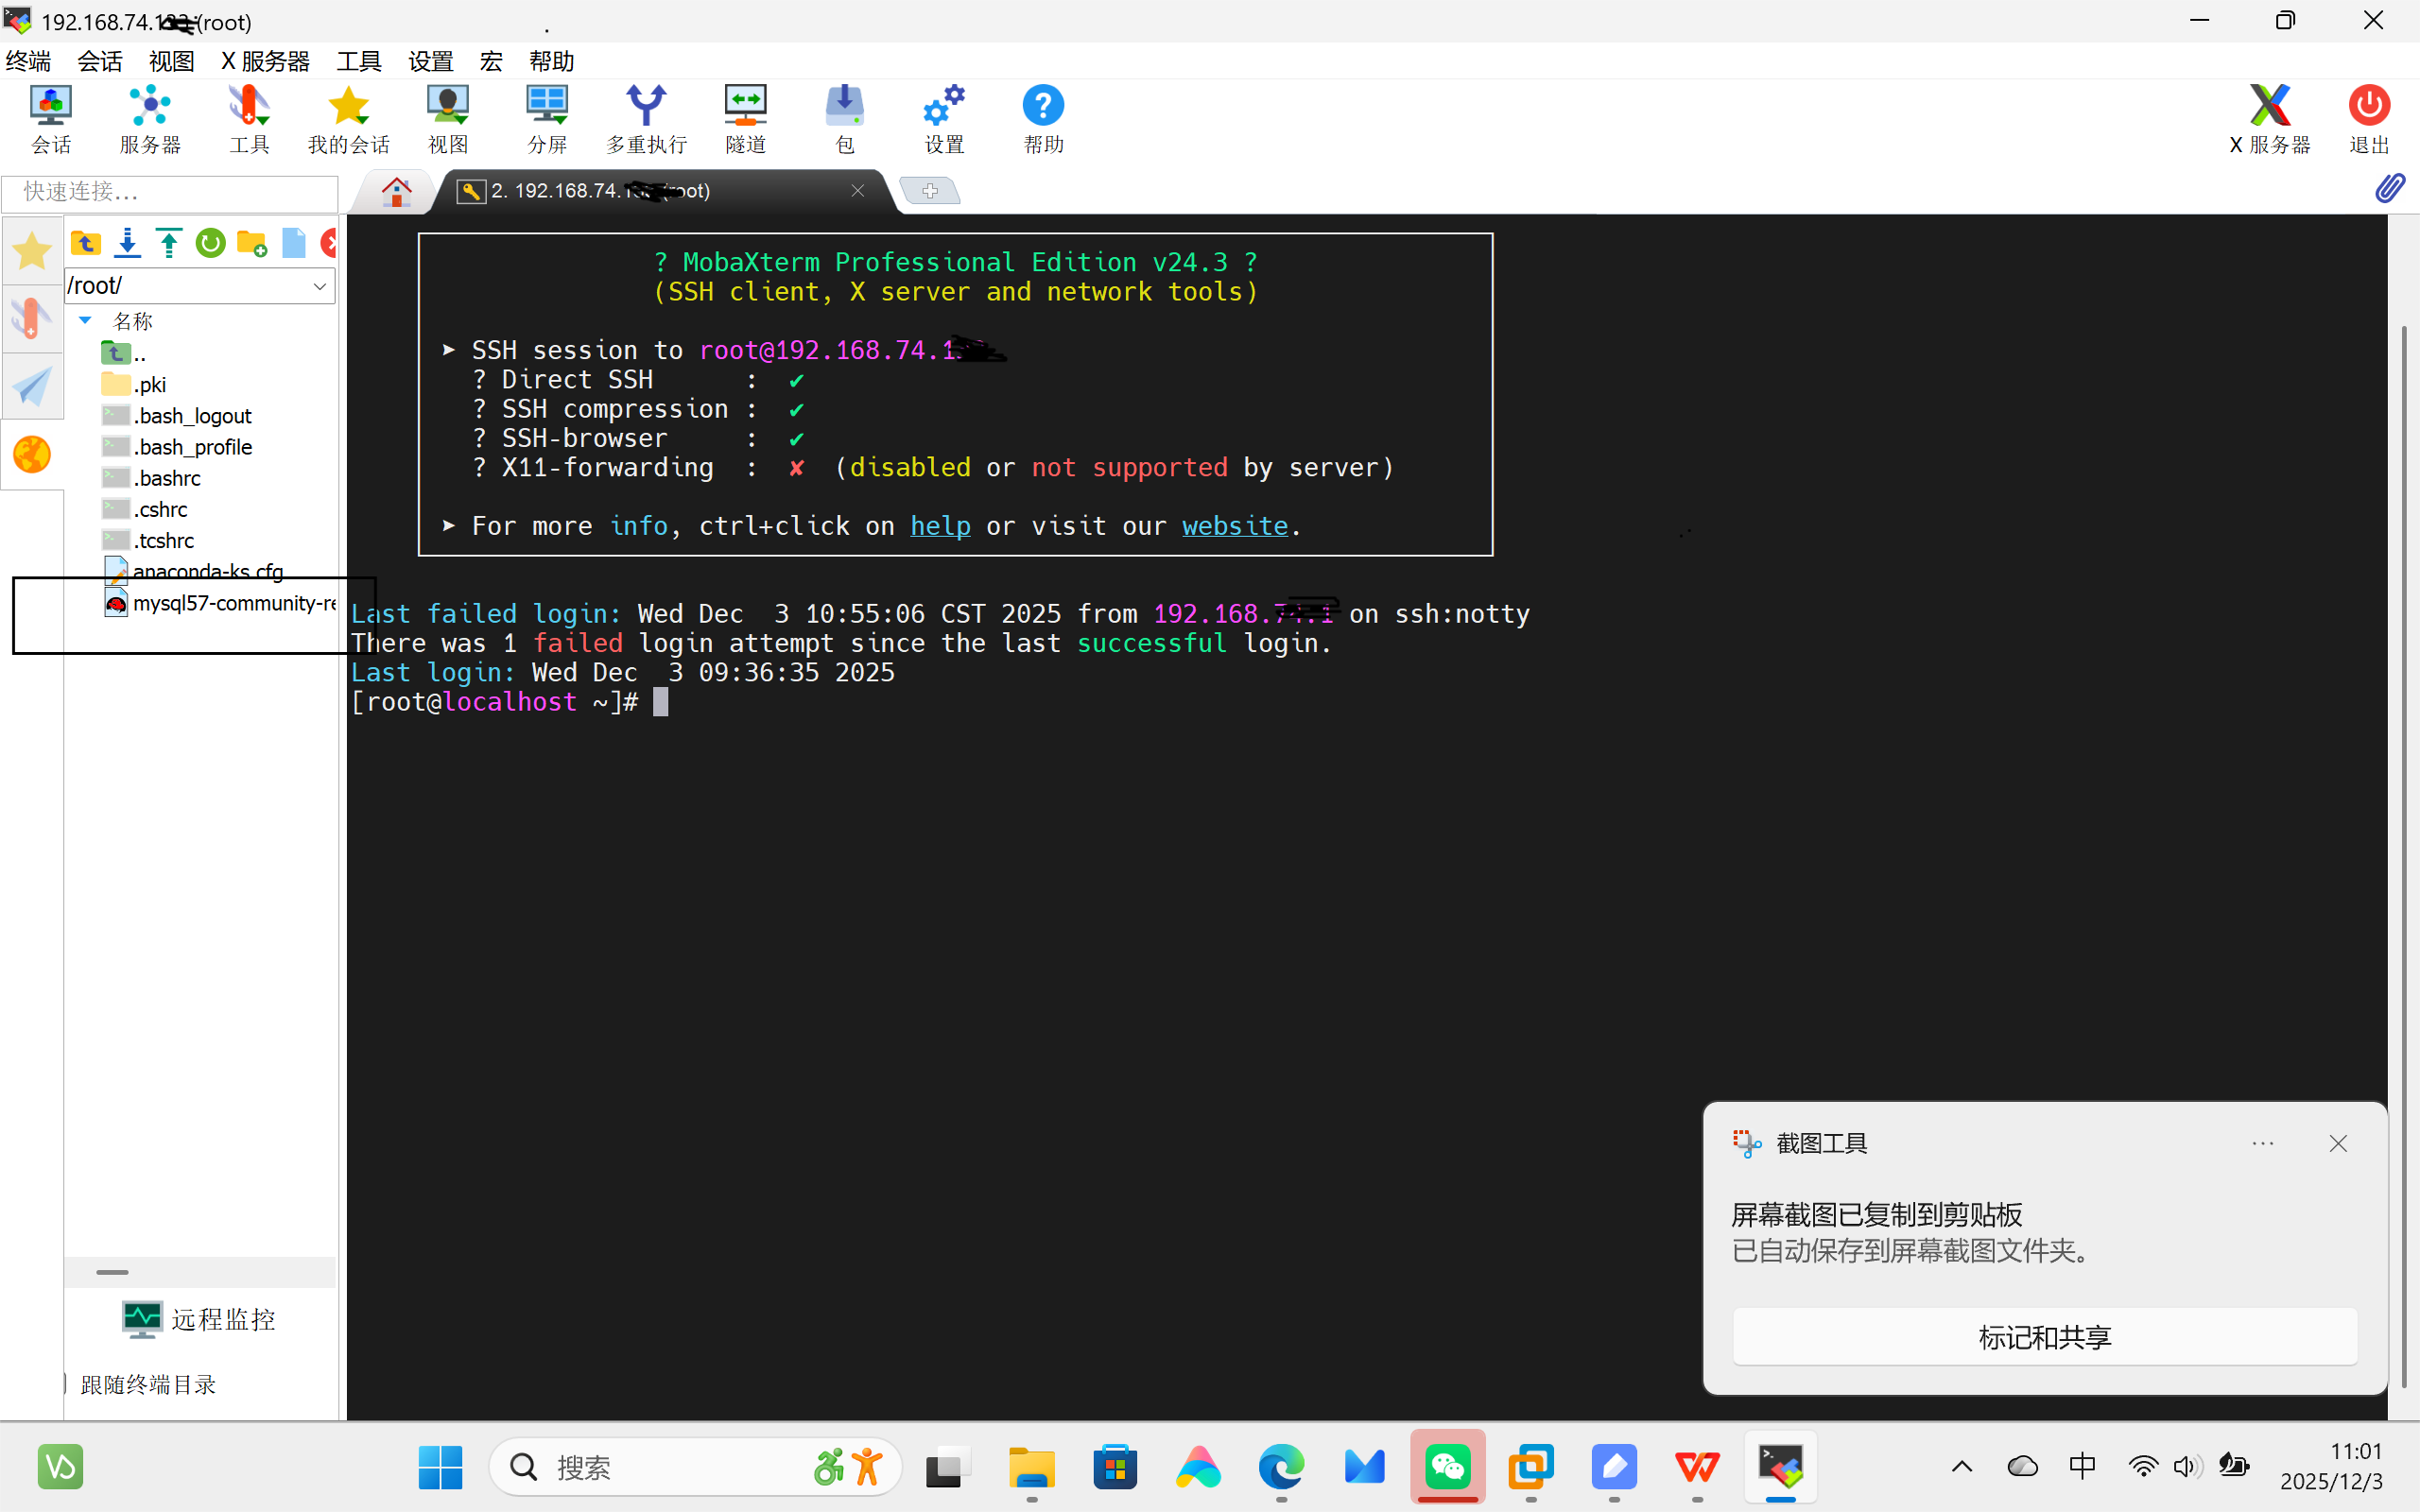The height and width of the screenshot is (1512, 2420).
Task: Click the upload arrow in SFTP toolbar
Action: (169, 243)
